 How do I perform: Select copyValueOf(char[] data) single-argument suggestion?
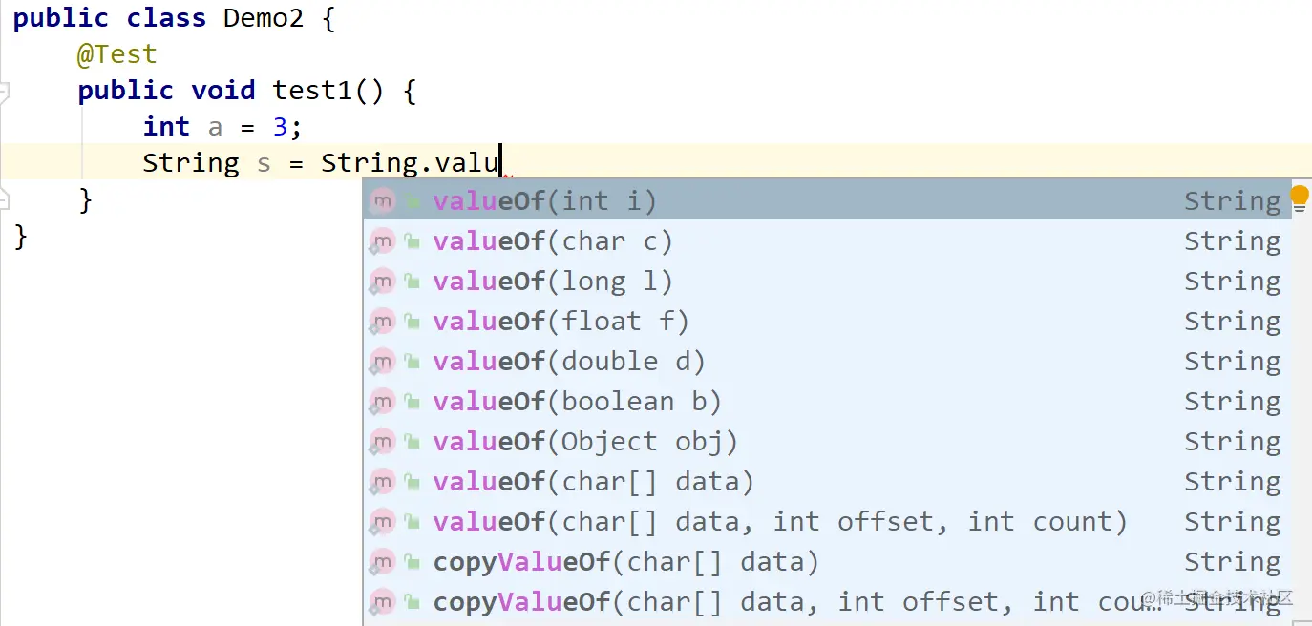pos(827,561)
